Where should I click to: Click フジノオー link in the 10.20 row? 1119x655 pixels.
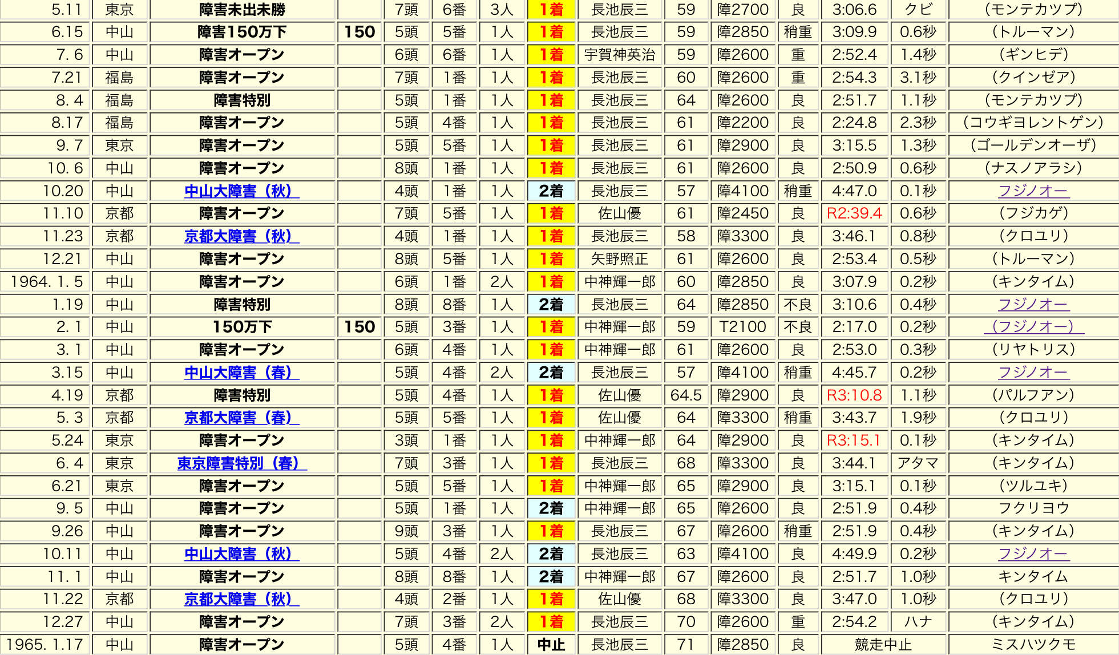1033,191
